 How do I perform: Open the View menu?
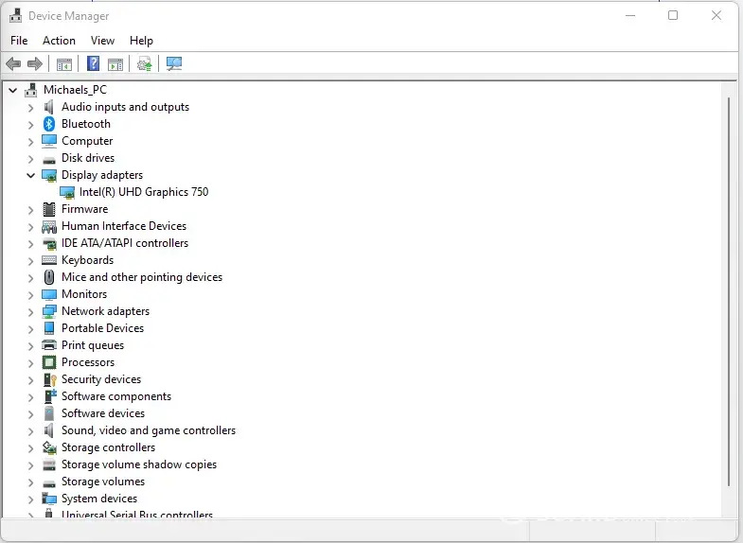(102, 41)
